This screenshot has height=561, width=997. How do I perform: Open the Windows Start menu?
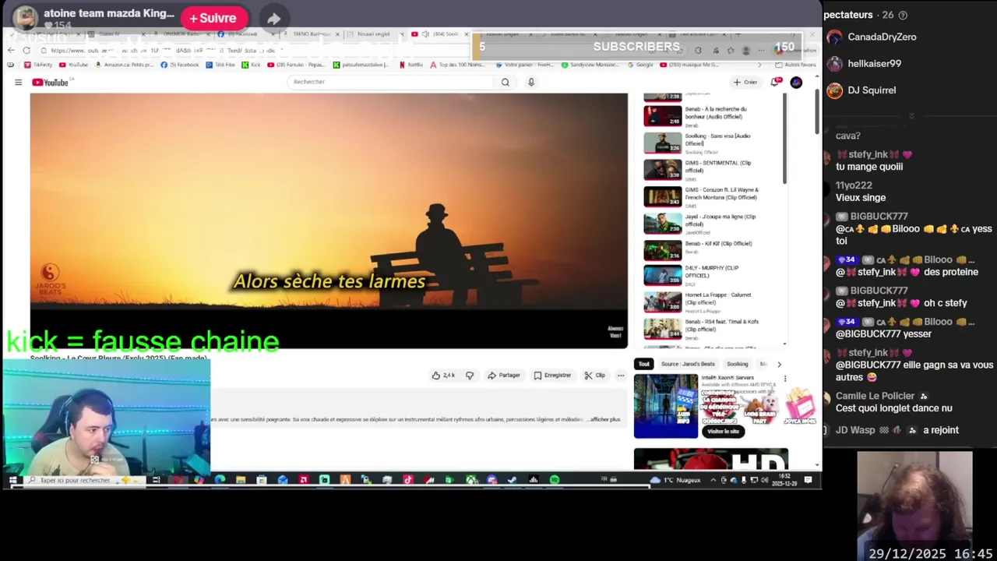13,480
